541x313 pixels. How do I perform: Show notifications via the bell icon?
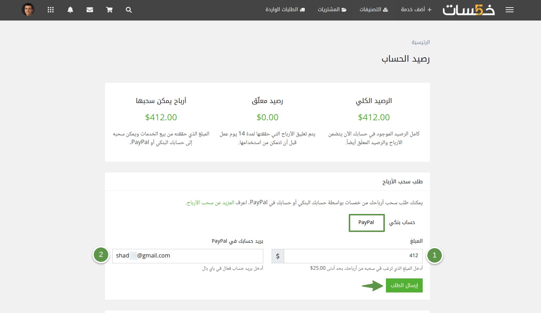pos(70,10)
